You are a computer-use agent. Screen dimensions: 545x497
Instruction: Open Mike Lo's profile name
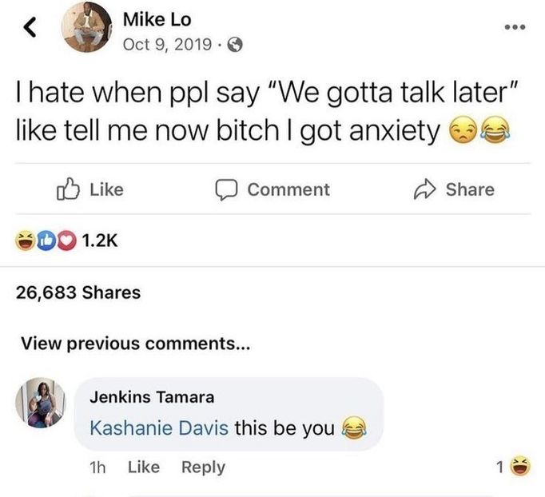tap(157, 19)
